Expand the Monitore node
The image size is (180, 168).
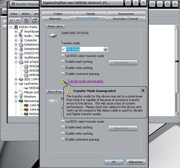click(x=16, y=97)
